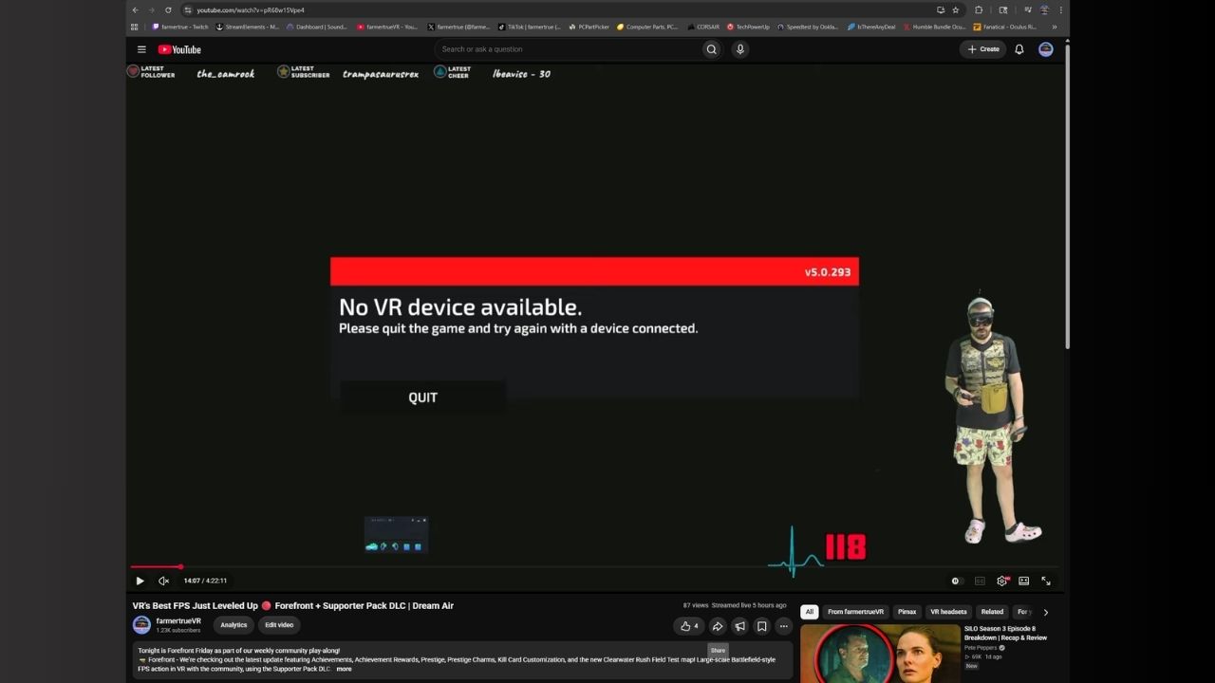This screenshot has height=683, width=1215.
Task: Open 'SILO Season 3 Episode 8' title
Action: coord(1005,633)
